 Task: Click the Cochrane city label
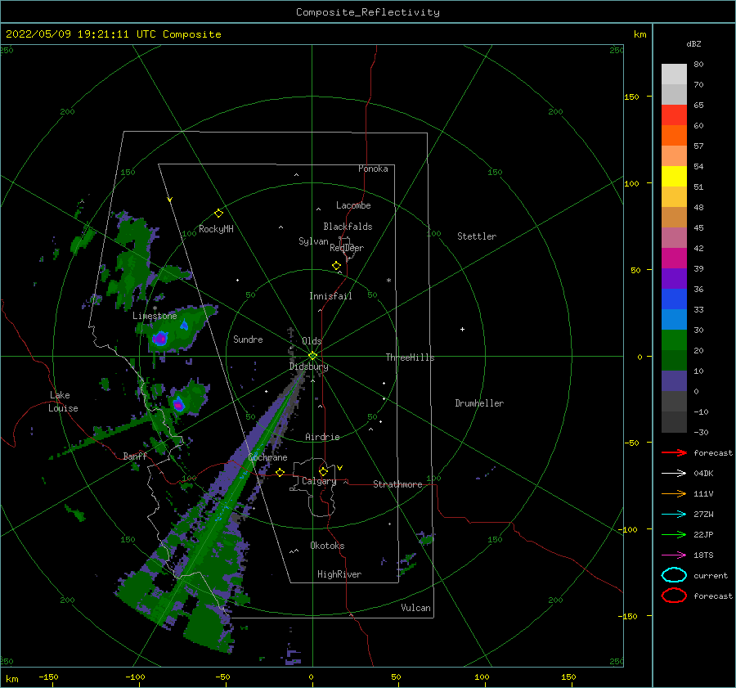pyautogui.click(x=267, y=457)
